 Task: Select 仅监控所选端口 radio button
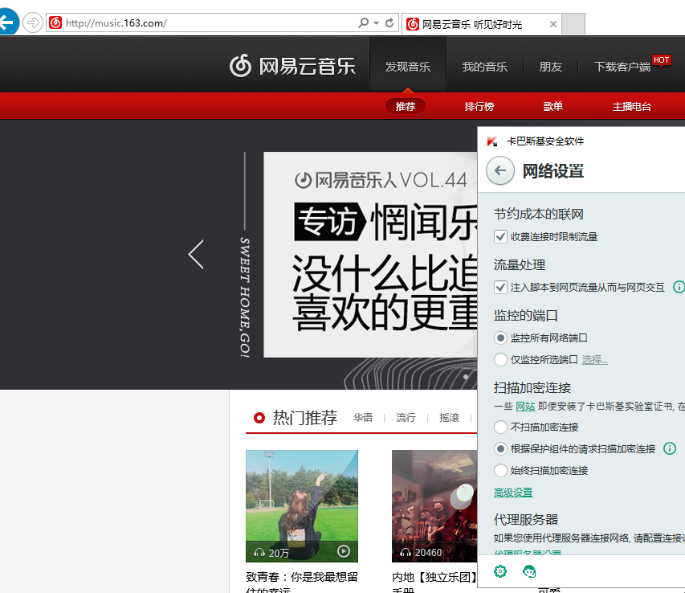coord(500,360)
